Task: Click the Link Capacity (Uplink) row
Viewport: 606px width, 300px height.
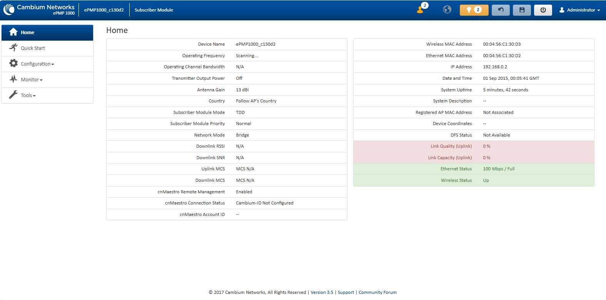Action: pos(474,158)
